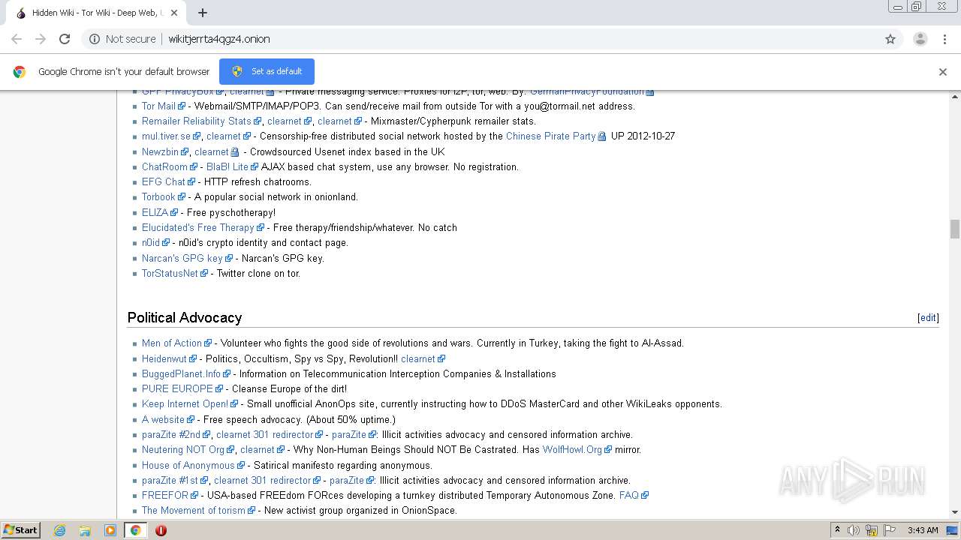Open the ELIZA link

click(155, 212)
